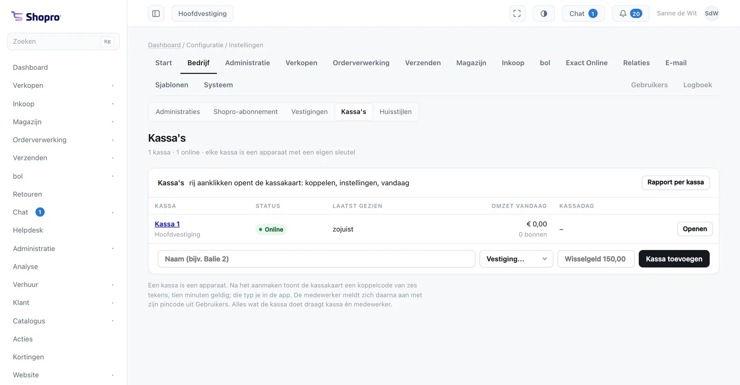Click the Shopro logo
This screenshot has width=740, height=385.
pos(36,17)
